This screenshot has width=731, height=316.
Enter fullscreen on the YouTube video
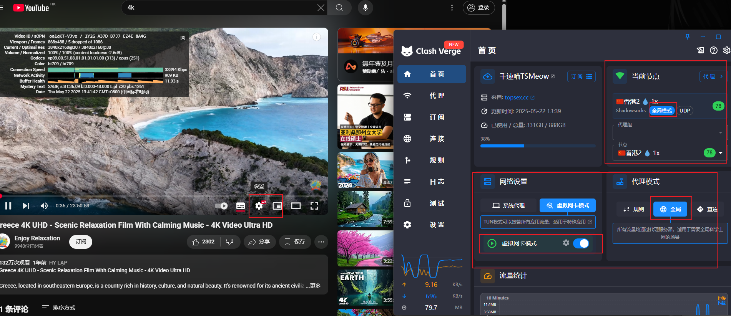[314, 206]
